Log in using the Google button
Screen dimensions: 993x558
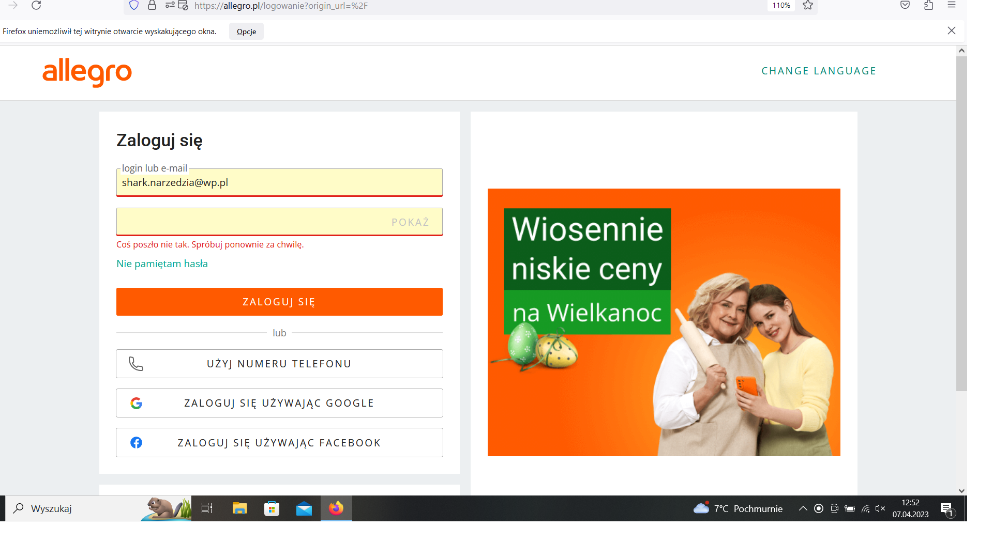(x=279, y=403)
